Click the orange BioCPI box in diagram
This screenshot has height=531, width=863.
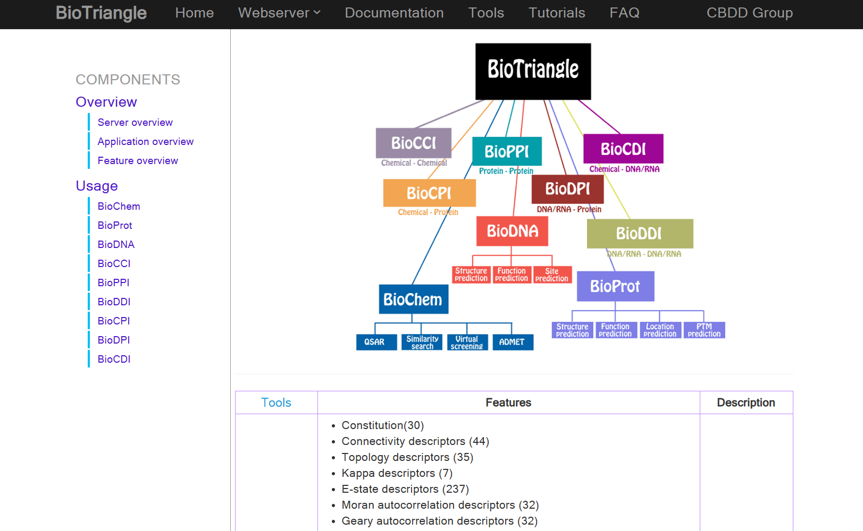point(429,193)
